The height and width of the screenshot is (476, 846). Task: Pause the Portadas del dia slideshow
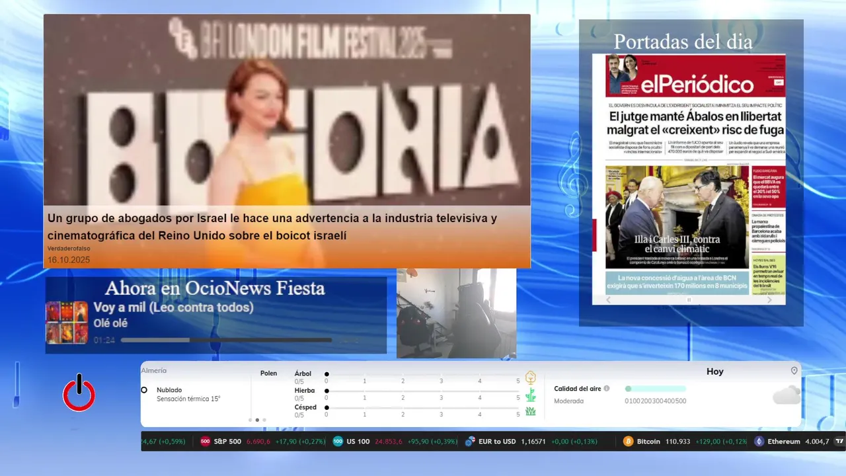pos(689,299)
